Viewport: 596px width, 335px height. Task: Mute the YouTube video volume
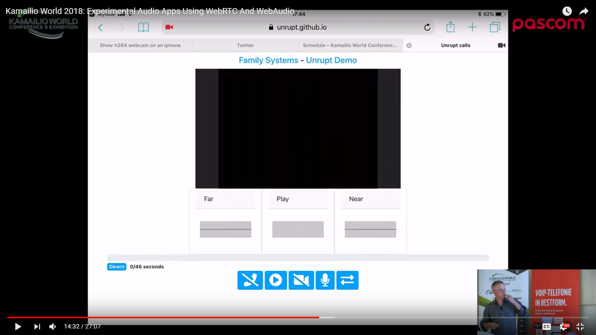click(53, 327)
